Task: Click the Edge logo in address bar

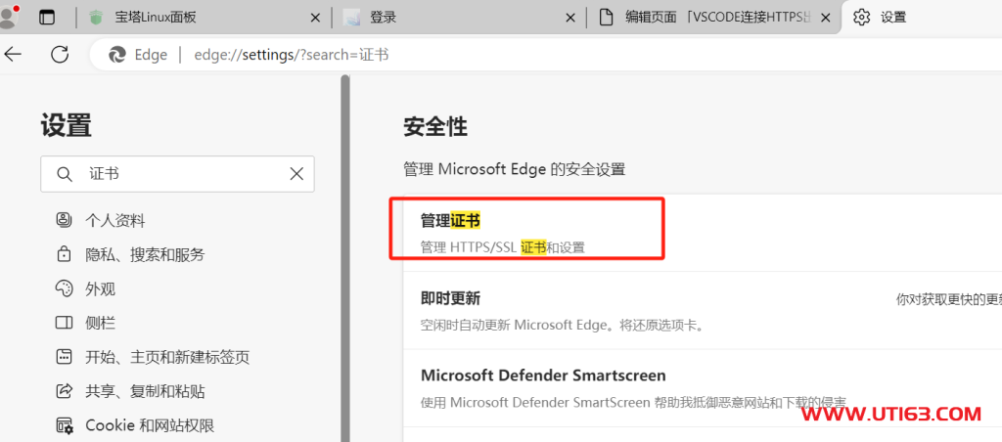Action: pyautogui.click(x=117, y=55)
